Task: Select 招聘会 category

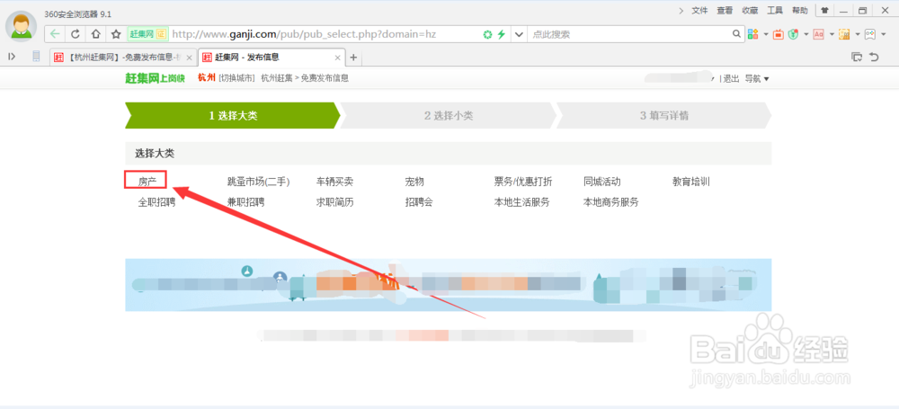Action: point(419,202)
